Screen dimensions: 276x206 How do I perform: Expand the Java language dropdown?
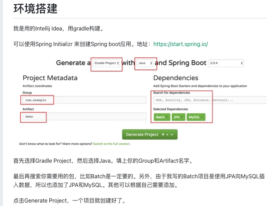click(x=145, y=63)
